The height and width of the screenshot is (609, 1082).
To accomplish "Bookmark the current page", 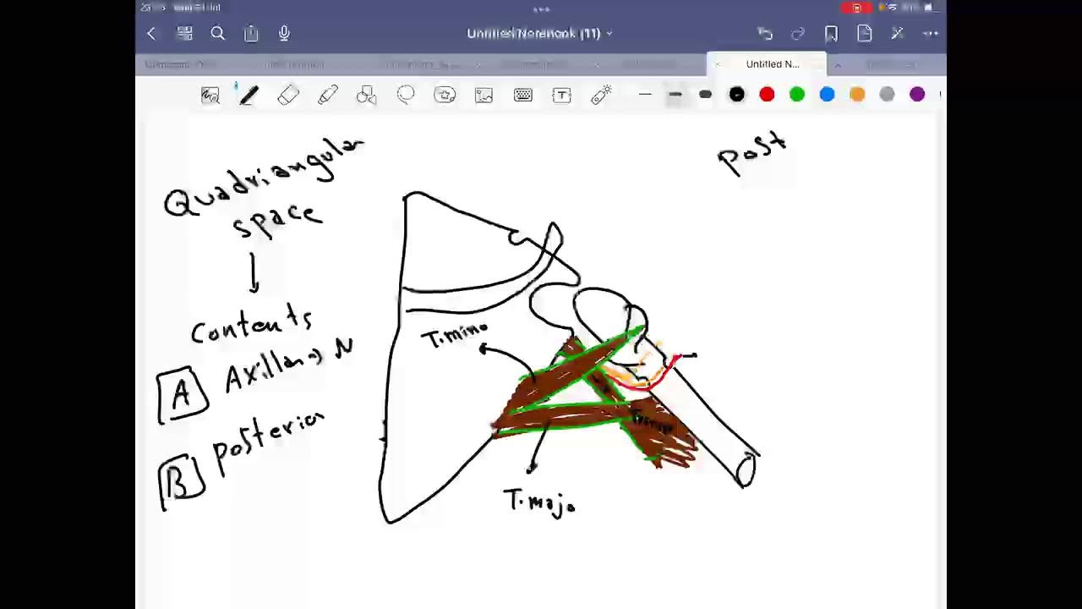I will point(831,34).
